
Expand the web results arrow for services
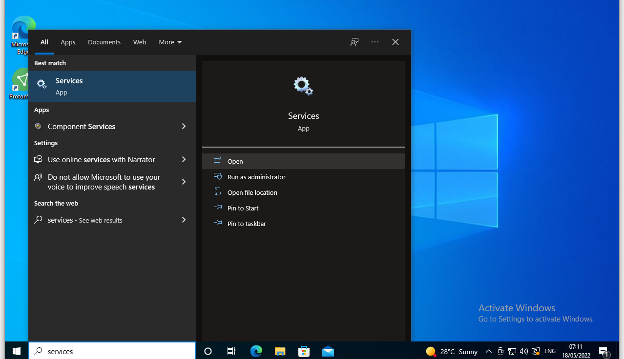click(x=184, y=220)
